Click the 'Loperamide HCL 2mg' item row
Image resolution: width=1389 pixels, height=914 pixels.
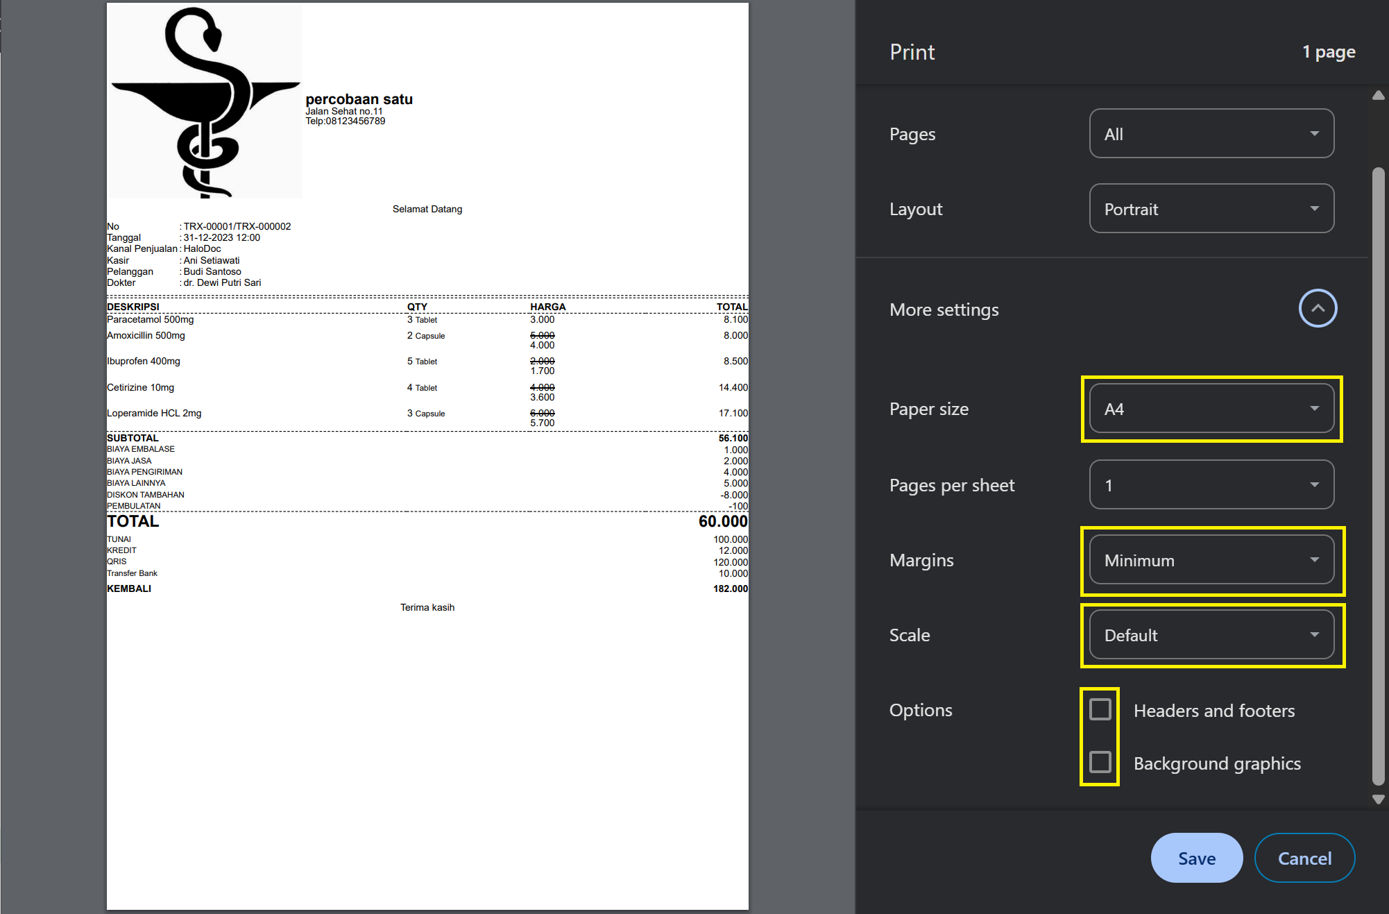coord(427,418)
